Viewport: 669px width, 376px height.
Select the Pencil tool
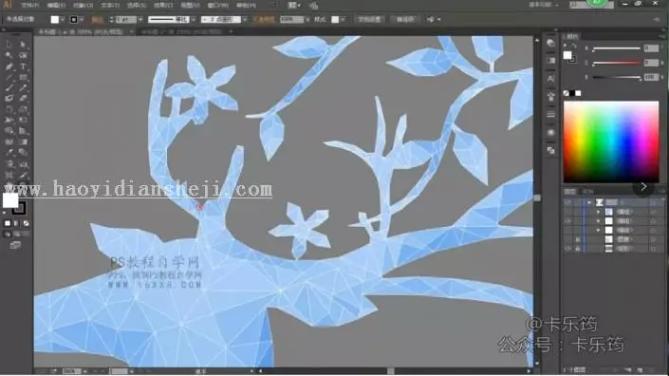(x=23, y=88)
